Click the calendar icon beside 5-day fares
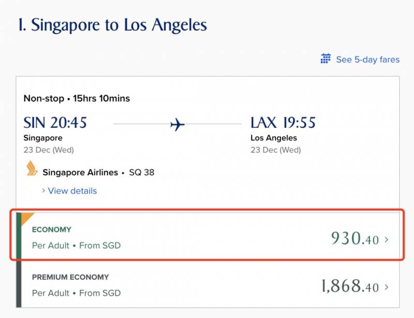 pos(326,59)
